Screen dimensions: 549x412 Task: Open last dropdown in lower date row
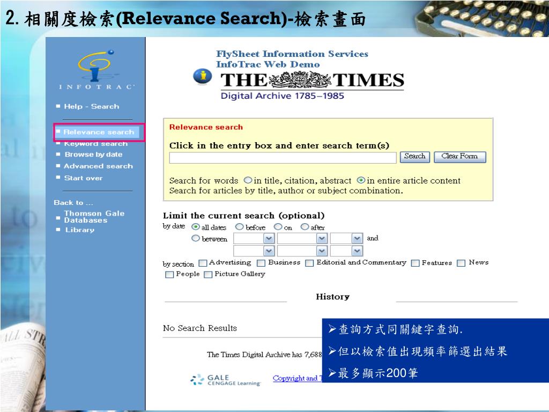tap(347, 251)
